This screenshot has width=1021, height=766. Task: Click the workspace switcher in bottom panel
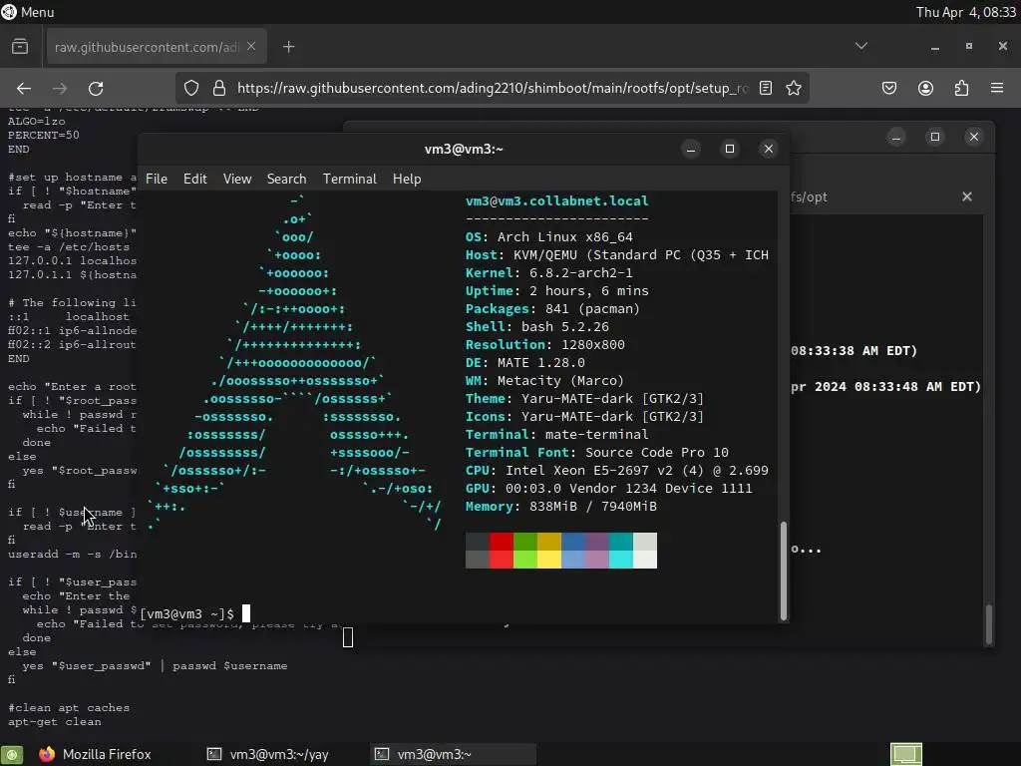click(x=905, y=754)
